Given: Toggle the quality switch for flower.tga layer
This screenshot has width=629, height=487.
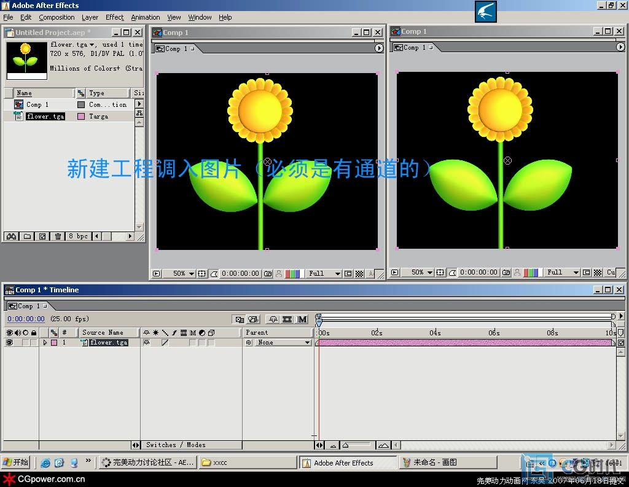Looking at the screenshot, I should point(165,343).
